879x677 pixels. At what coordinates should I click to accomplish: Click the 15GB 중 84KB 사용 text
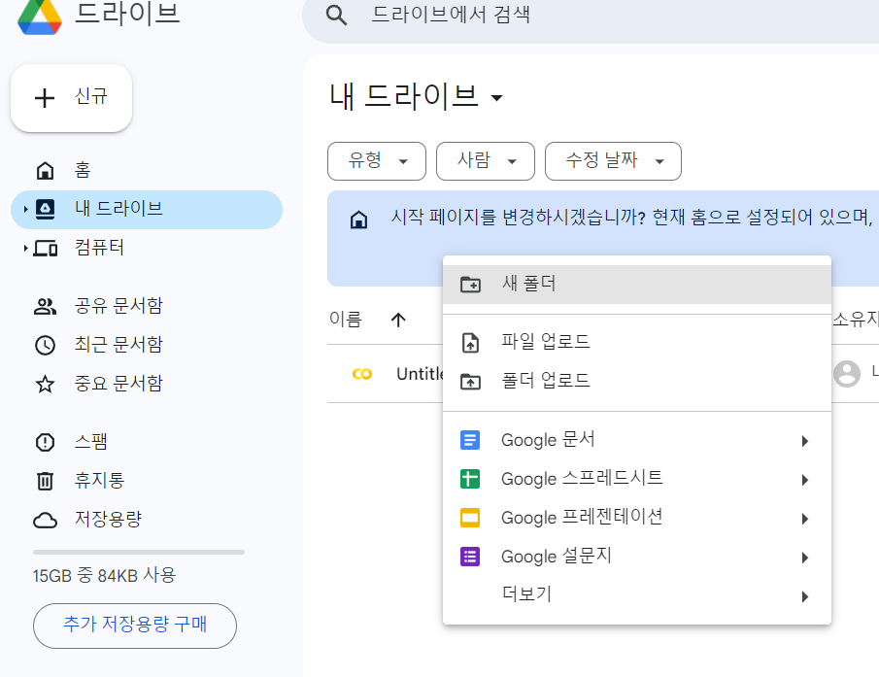click(x=104, y=576)
